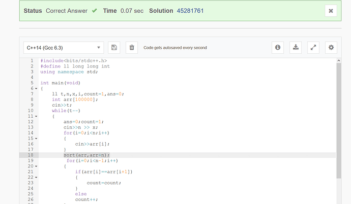Image resolution: width=351 pixels, height=204 pixels.
Task: Click the vertical scrollbar thumb of editor
Action: [339, 121]
